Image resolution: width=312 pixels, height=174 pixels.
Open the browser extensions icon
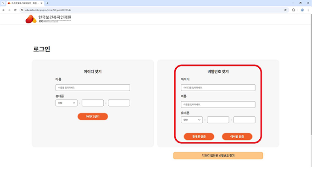point(294,10)
